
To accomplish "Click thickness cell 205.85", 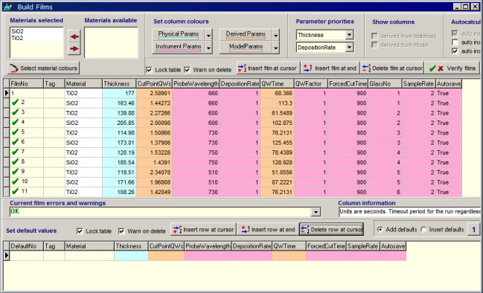I will 119,123.
